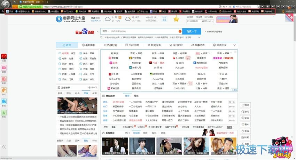
Task: Select the 新闻头条 navigation tab
Action: (154, 45)
